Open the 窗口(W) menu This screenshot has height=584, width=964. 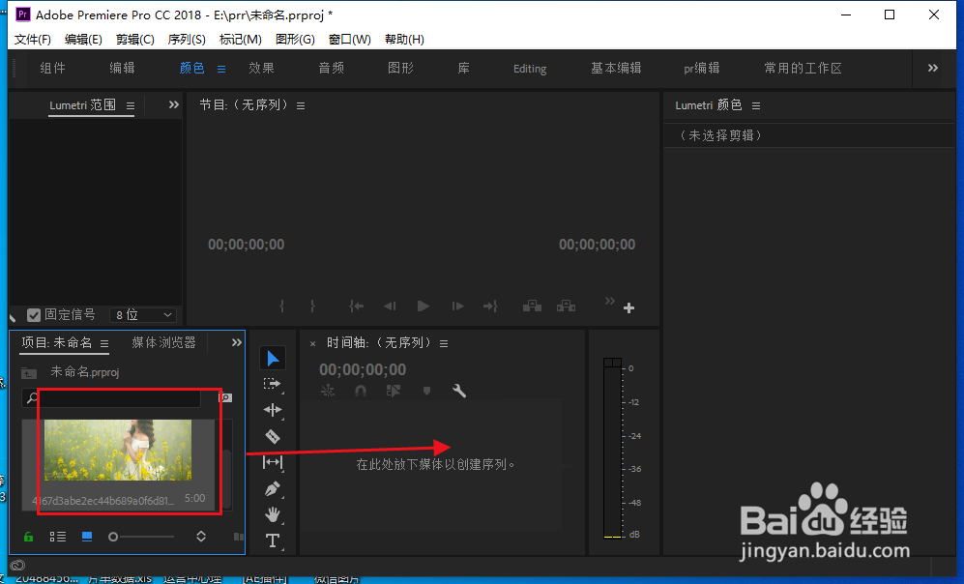click(350, 40)
